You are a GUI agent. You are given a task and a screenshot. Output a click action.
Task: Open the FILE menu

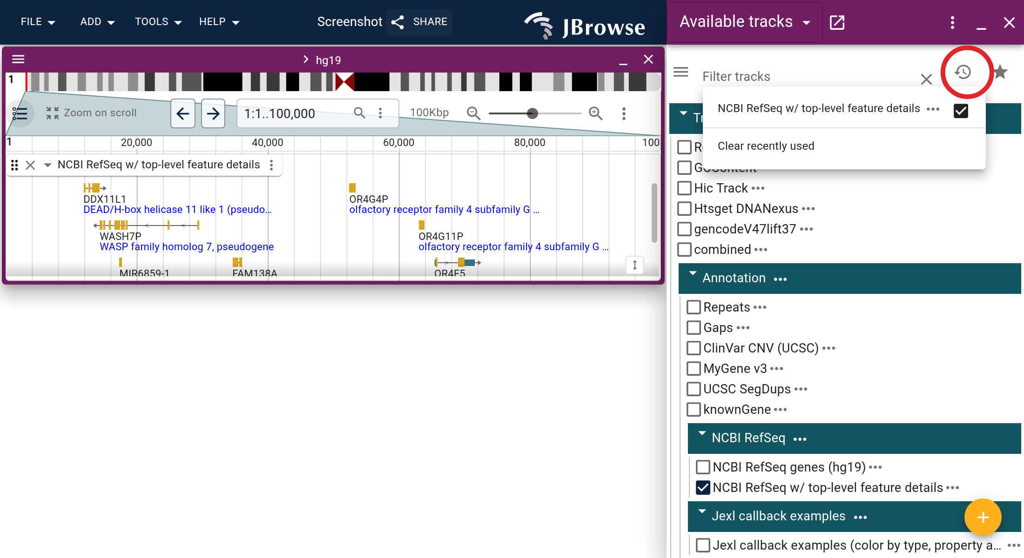[x=37, y=22]
